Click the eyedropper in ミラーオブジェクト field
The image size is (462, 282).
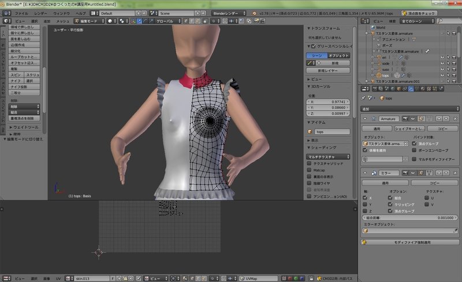[456, 231]
